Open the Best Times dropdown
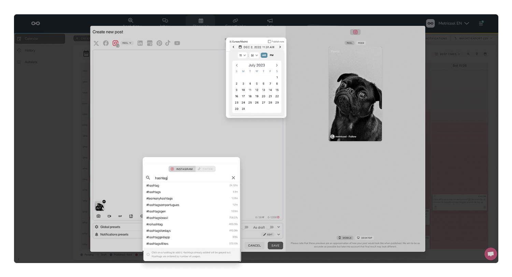Screen dimensions: 512x277 point(447,54)
